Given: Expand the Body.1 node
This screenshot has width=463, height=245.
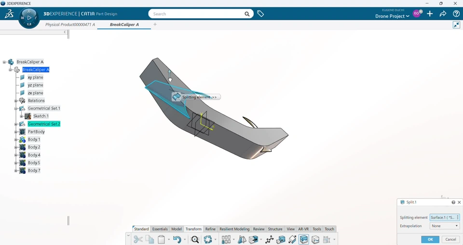Looking at the screenshot, I should tap(16, 140).
